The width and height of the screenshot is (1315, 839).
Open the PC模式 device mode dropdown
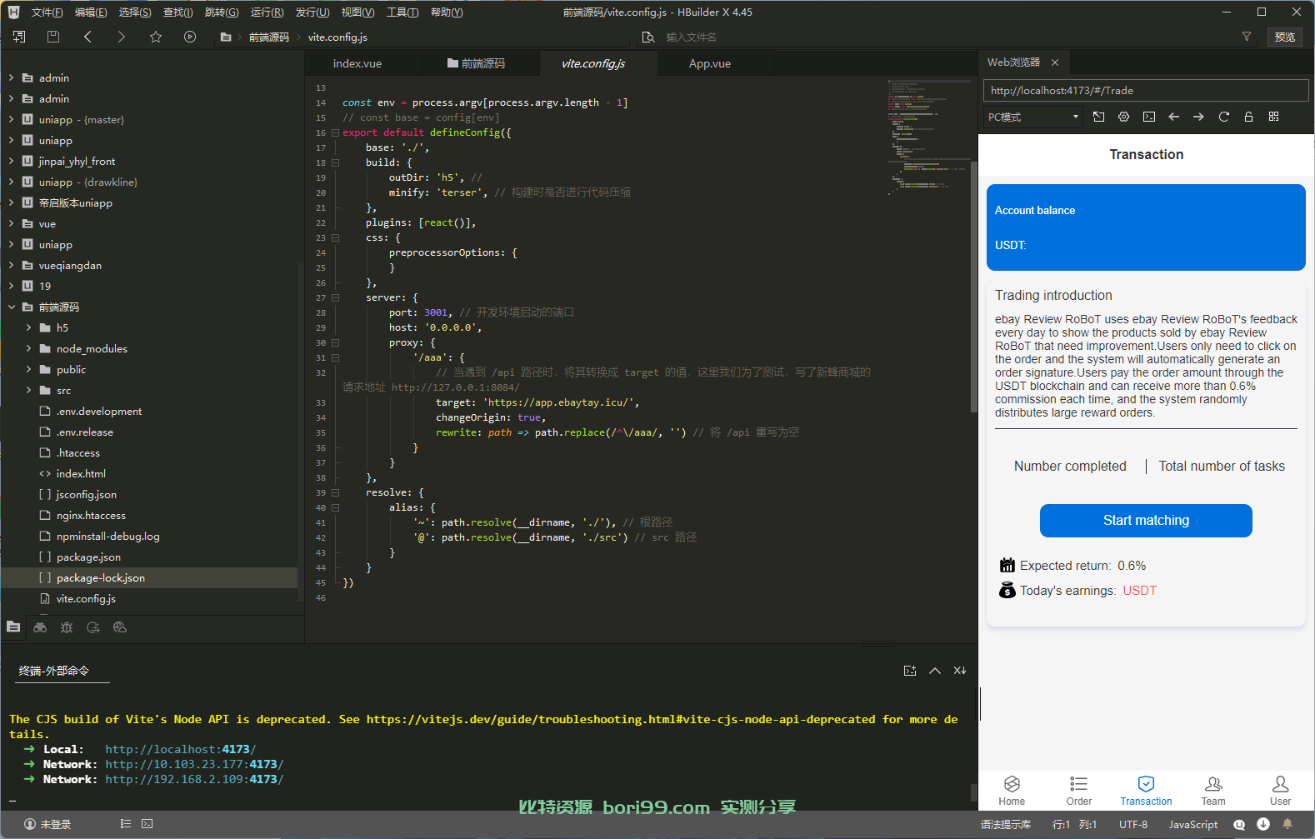pos(1033,117)
